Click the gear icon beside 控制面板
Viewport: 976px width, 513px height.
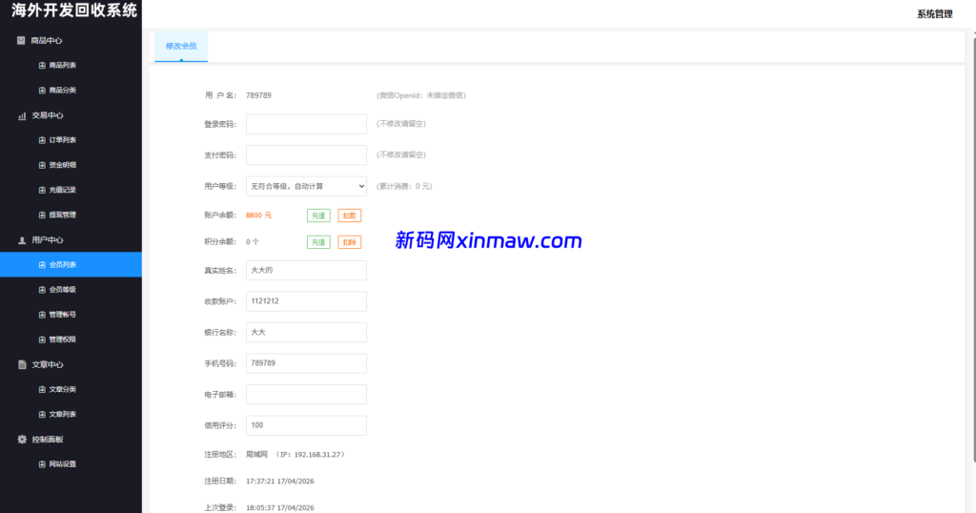pos(22,440)
